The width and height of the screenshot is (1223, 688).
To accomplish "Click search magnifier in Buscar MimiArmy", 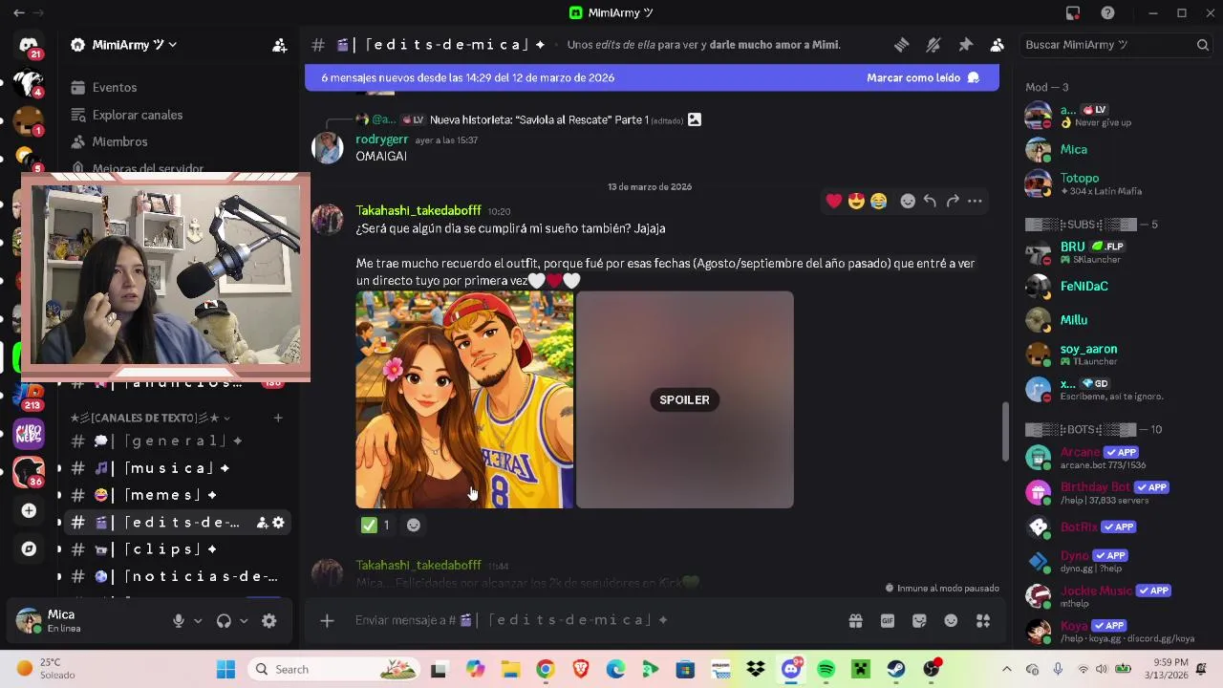I will [x=1203, y=45].
